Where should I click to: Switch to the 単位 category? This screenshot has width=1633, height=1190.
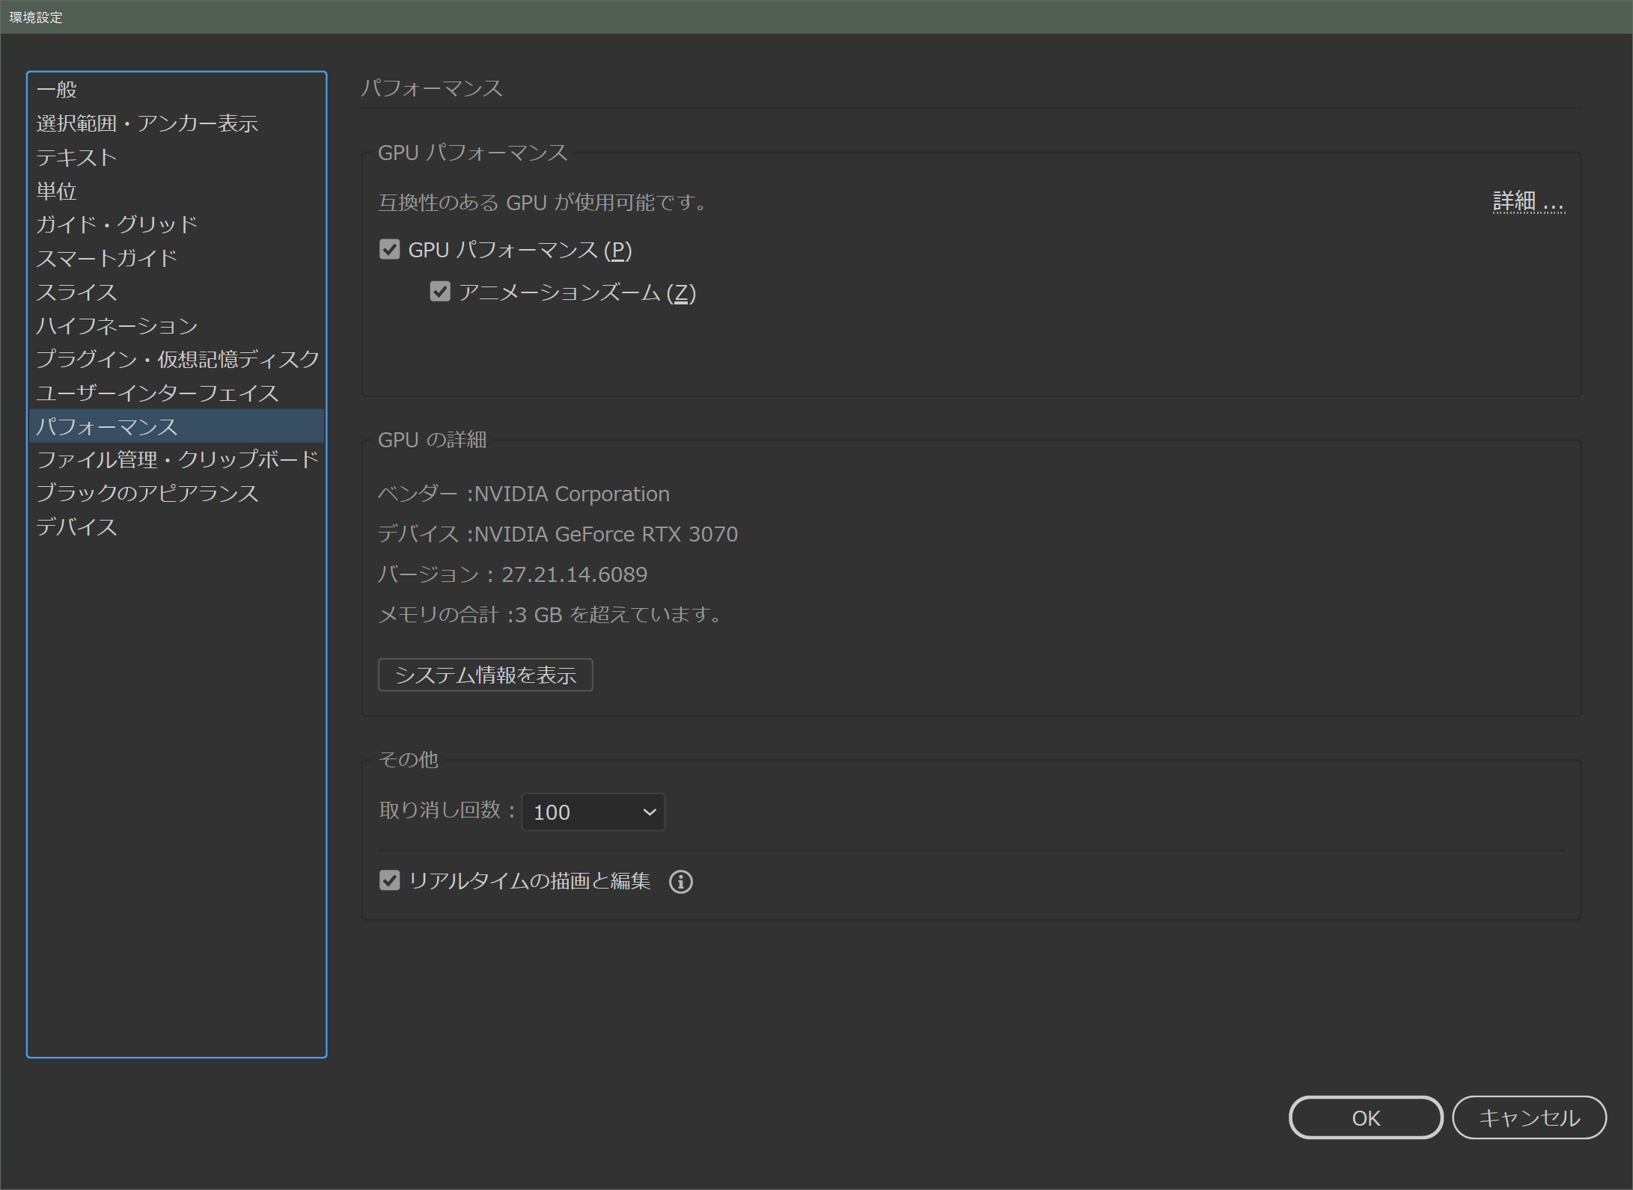pyautogui.click(x=177, y=191)
